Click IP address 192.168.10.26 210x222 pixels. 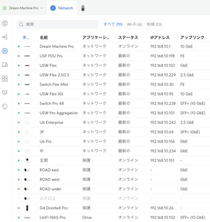pyautogui.click(x=162, y=208)
